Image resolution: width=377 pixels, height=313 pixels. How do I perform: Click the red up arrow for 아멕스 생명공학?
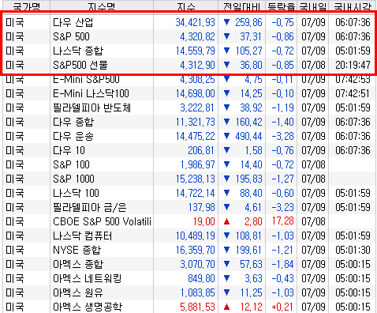(x=226, y=307)
